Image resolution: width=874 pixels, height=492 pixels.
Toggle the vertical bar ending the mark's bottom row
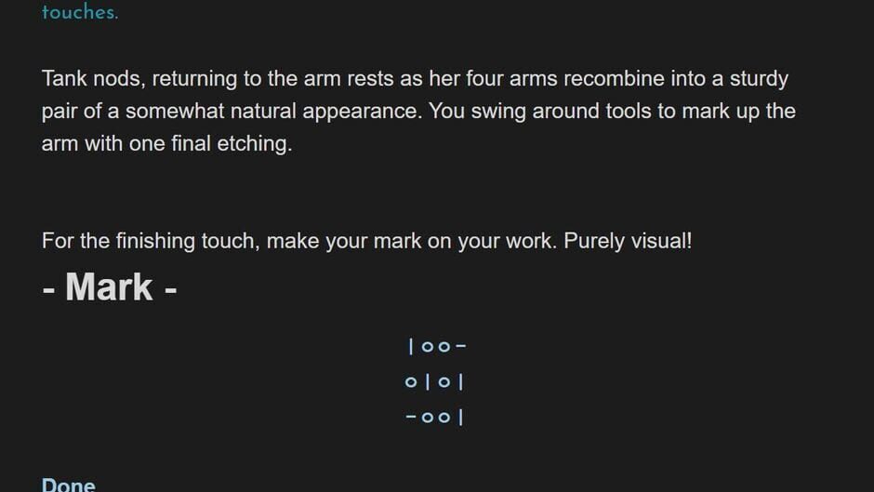click(461, 417)
